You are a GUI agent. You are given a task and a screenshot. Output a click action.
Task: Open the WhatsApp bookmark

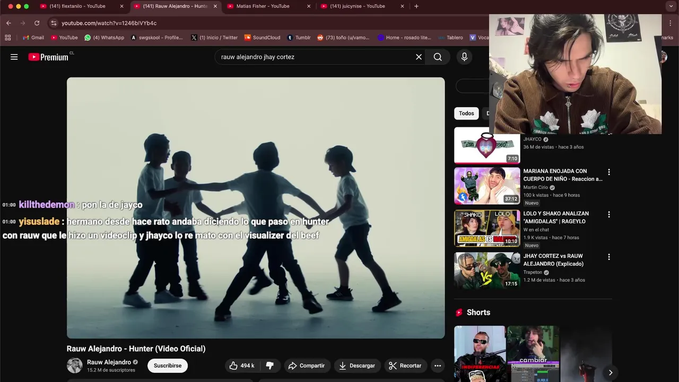coord(104,38)
